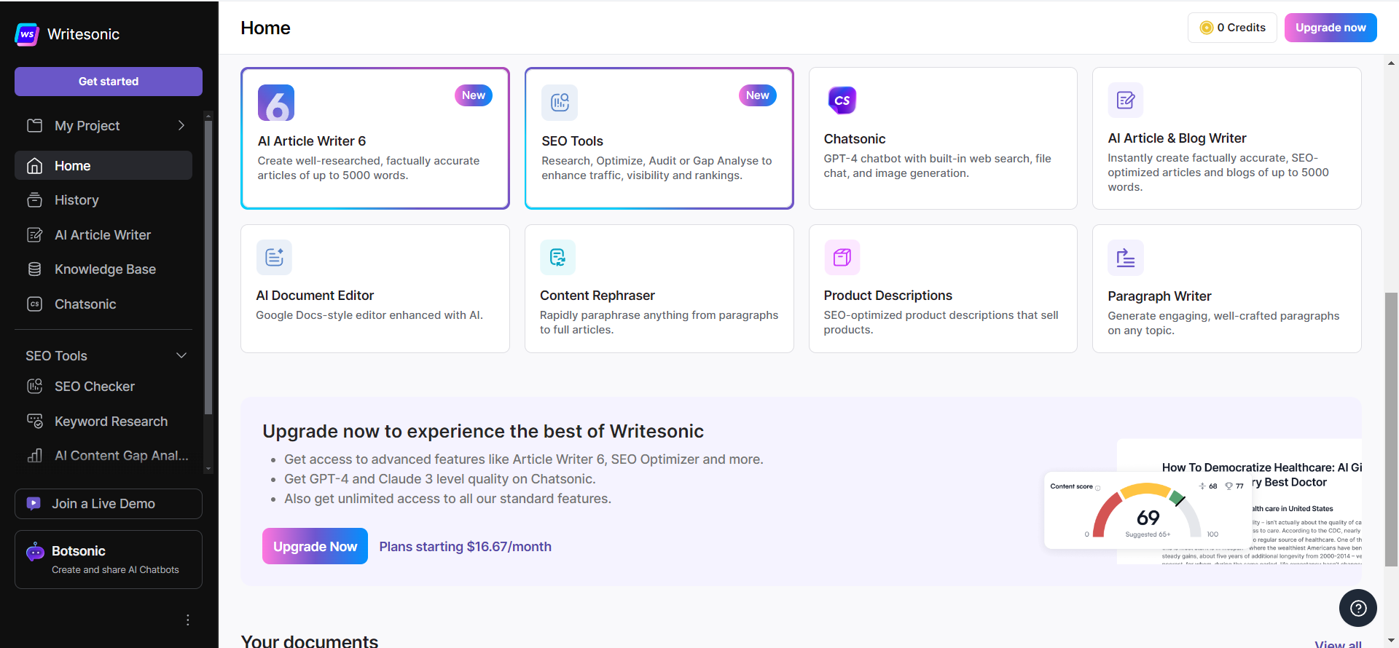The image size is (1399, 648).
Task: Click the SEO Tools card icon
Action: coord(559,103)
